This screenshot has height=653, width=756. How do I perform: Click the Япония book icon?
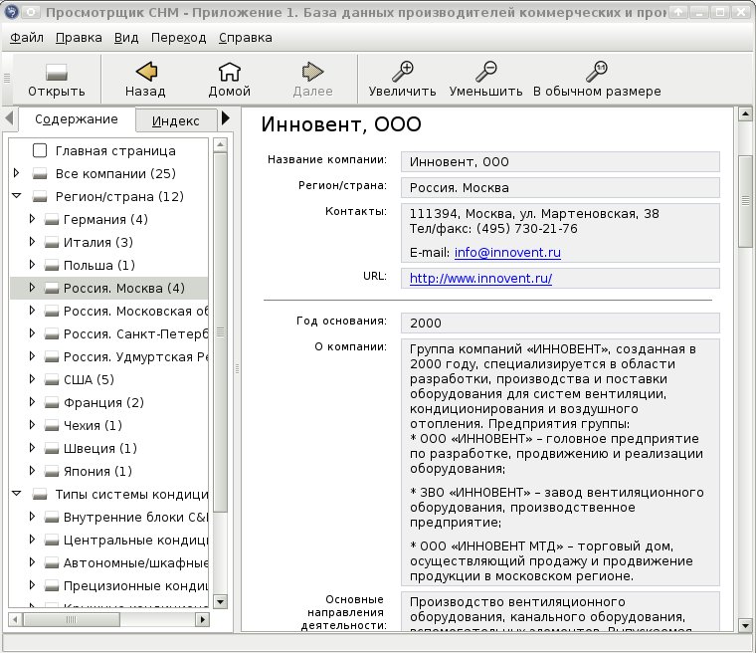(51, 471)
